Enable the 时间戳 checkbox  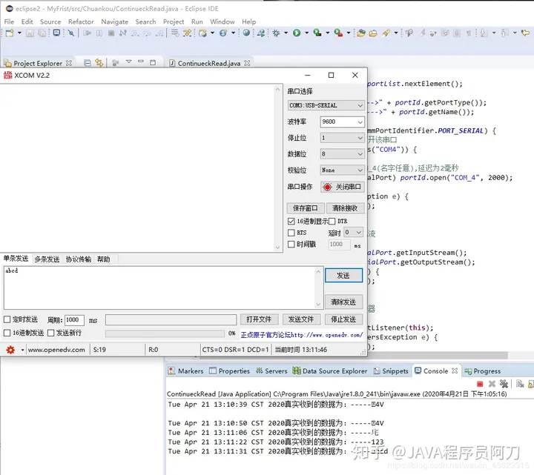click(x=291, y=245)
